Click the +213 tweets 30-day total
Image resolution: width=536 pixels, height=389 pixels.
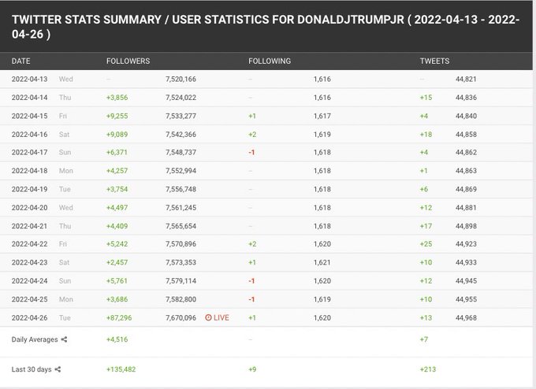(428, 369)
